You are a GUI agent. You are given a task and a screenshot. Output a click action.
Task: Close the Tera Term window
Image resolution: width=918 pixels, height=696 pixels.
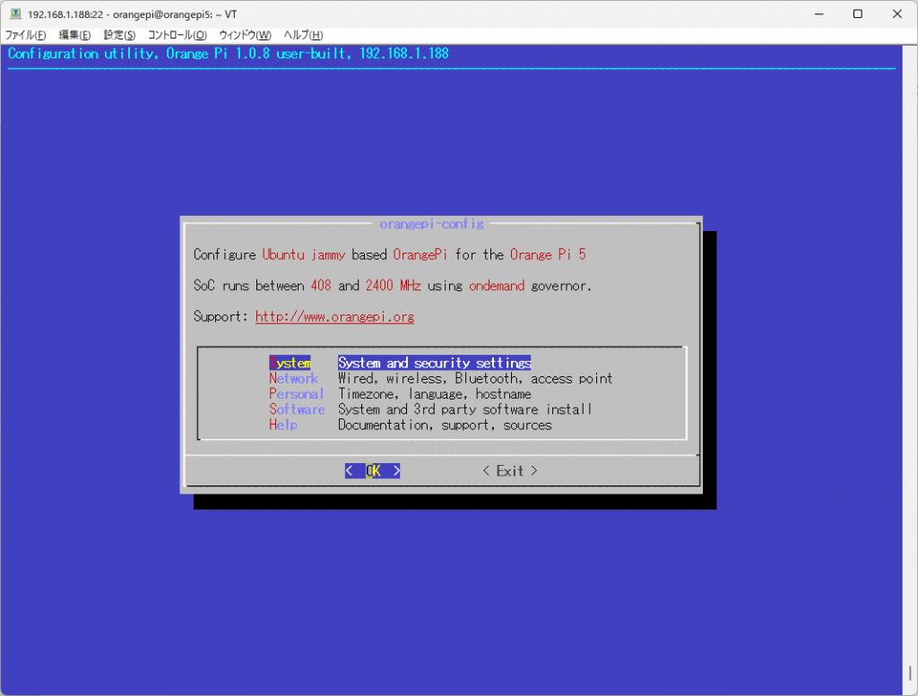[x=896, y=14]
